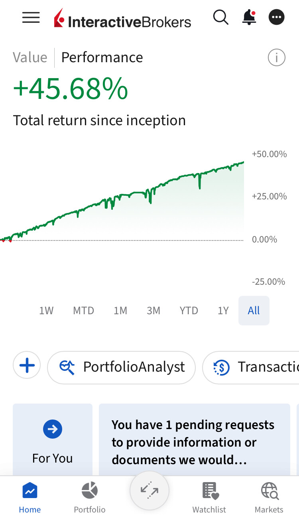Click the performance info icon
299x516 pixels.
point(276,58)
